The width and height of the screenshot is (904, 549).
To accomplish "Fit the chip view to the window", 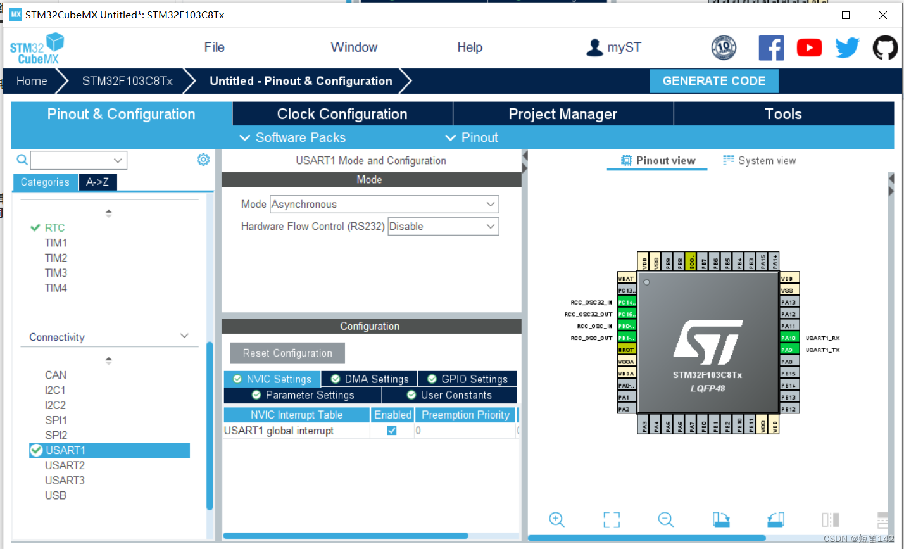I will coord(612,520).
